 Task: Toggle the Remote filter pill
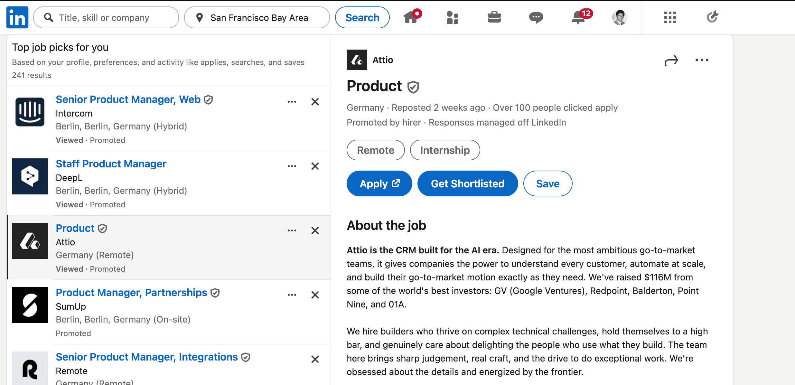coord(375,150)
